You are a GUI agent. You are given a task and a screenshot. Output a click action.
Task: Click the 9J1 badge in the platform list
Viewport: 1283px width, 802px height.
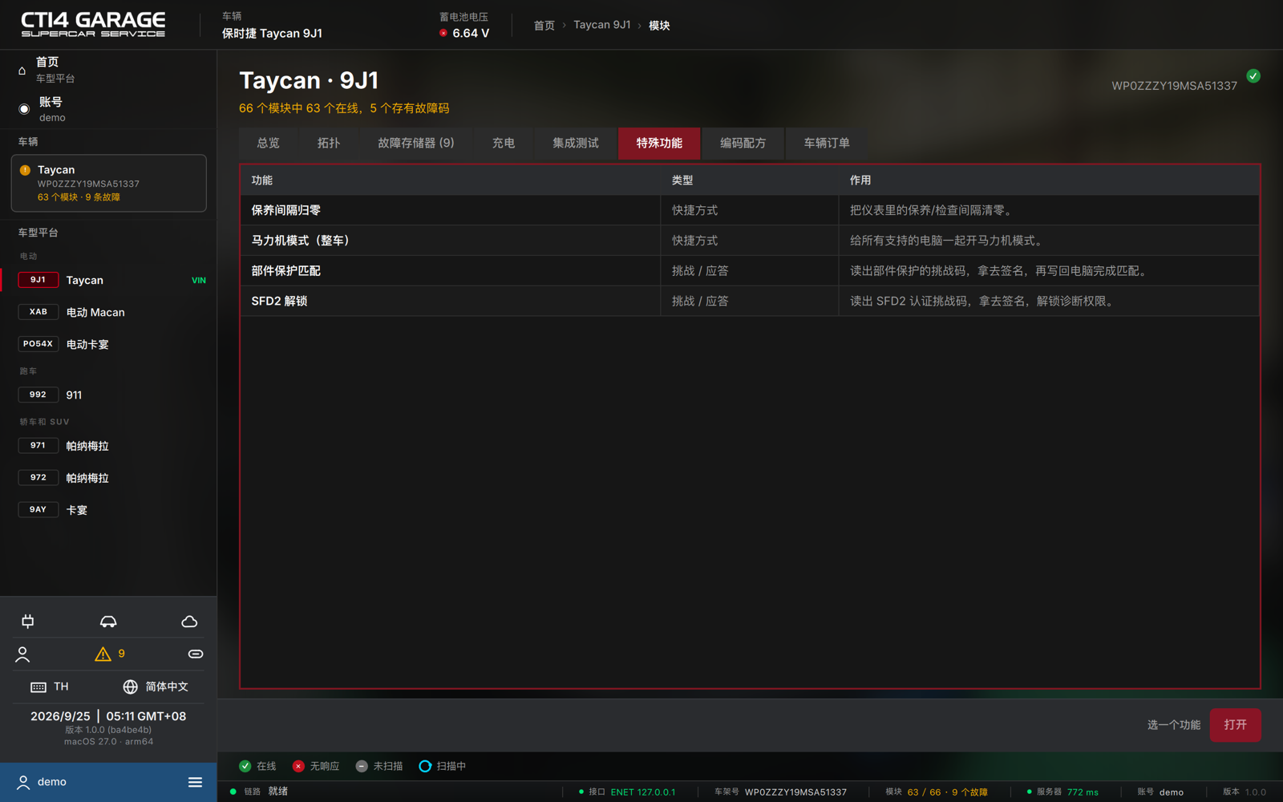point(38,280)
